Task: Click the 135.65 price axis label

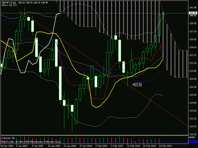Action: (x=193, y=39)
